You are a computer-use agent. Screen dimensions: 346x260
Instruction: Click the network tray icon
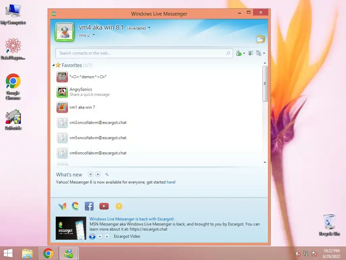pyautogui.click(x=306, y=254)
